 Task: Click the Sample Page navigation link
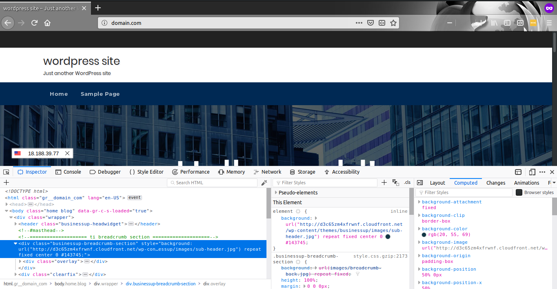100,94
